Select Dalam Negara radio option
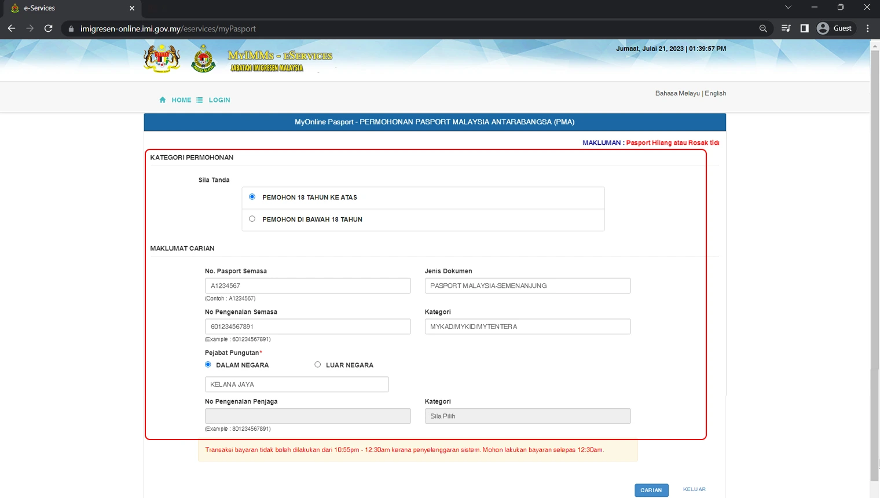This screenshot has height=498, width=880. (208, 365)
